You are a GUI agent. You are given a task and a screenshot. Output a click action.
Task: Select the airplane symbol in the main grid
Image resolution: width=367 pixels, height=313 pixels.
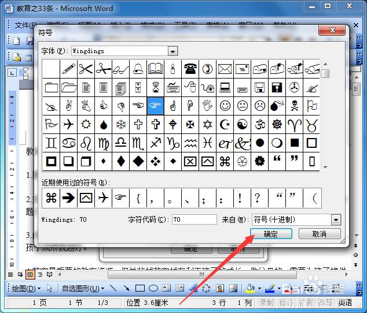tap(68, 124)
